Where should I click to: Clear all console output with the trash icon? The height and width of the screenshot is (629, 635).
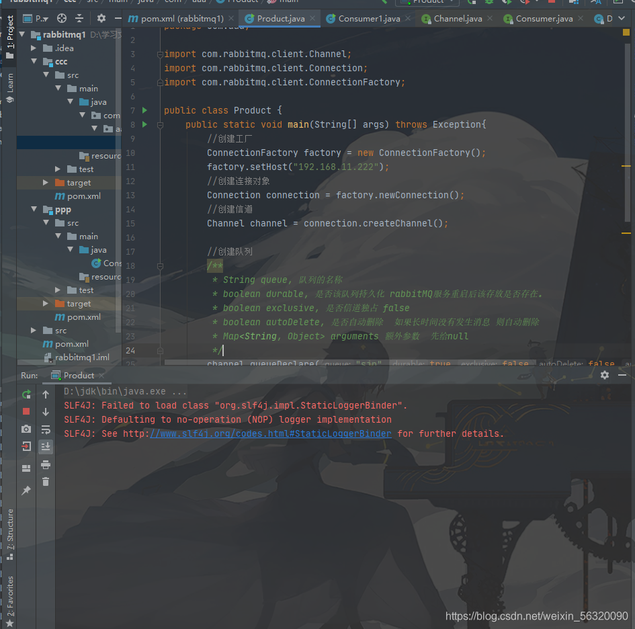coord(46,482)
